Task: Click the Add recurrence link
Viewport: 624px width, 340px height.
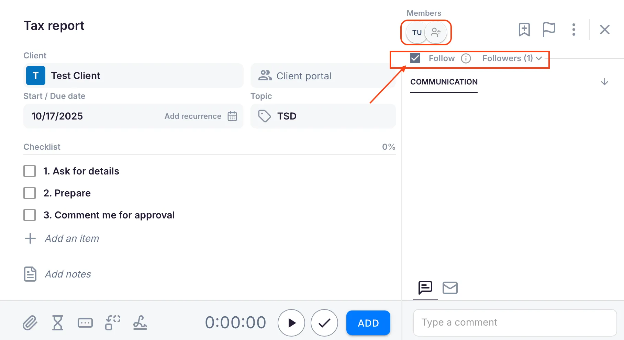Action: (193, 116)
